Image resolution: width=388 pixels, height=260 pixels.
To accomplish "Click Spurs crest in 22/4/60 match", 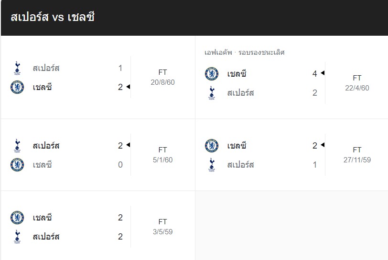I will (212, 93).
